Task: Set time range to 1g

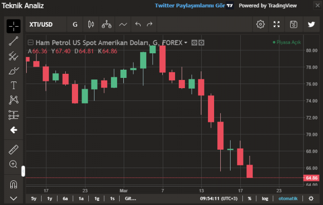Action: pos(97,199)
